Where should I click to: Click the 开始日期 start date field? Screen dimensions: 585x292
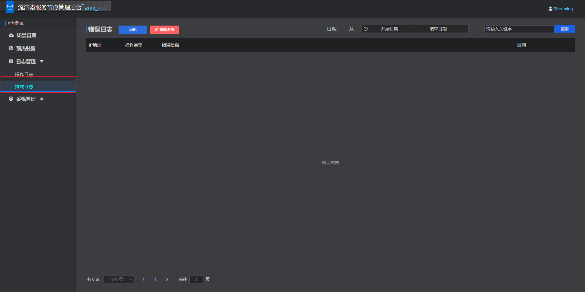pos(389,29)
